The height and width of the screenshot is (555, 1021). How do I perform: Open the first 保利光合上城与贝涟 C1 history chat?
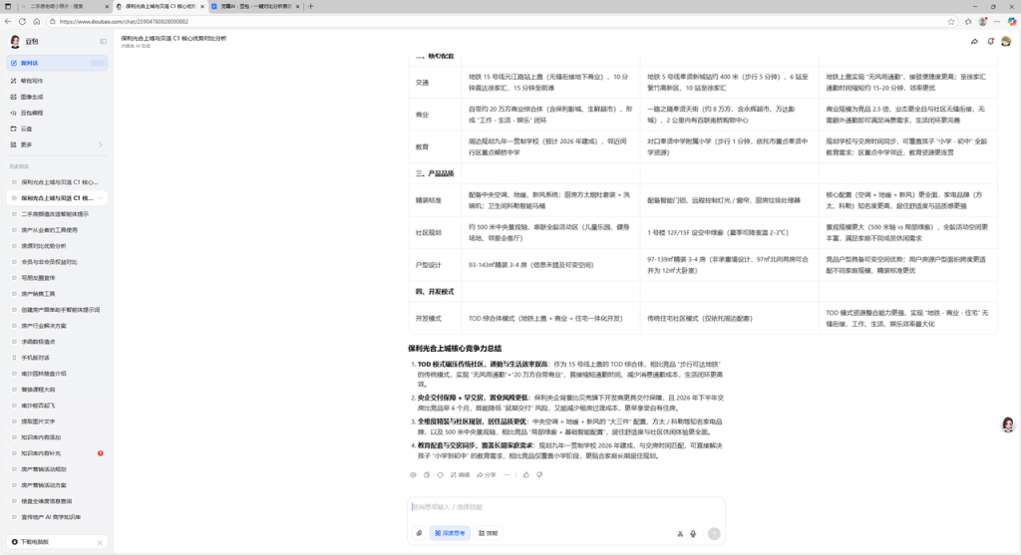click(57, 182)
